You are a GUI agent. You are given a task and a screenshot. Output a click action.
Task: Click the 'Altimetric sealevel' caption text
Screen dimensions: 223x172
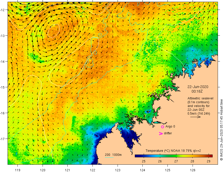pos(200,98)
